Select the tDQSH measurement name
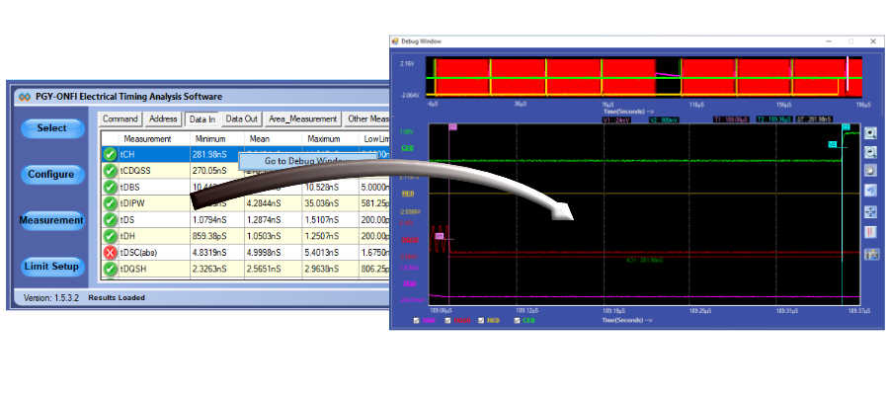Screen dimensions: 889x395 [133, 270]
